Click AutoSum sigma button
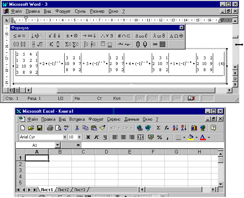The height and width of the screenshot is (198, 244). (158, 128)
